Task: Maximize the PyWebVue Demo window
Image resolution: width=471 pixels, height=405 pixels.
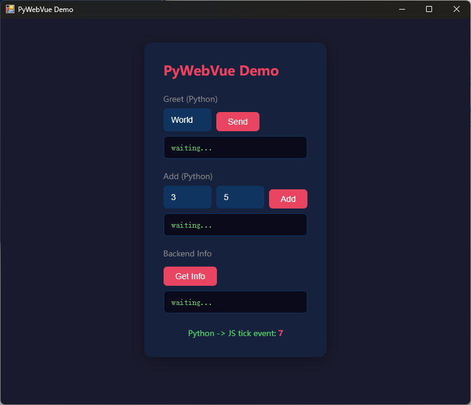Action: [x=429, y=10]
